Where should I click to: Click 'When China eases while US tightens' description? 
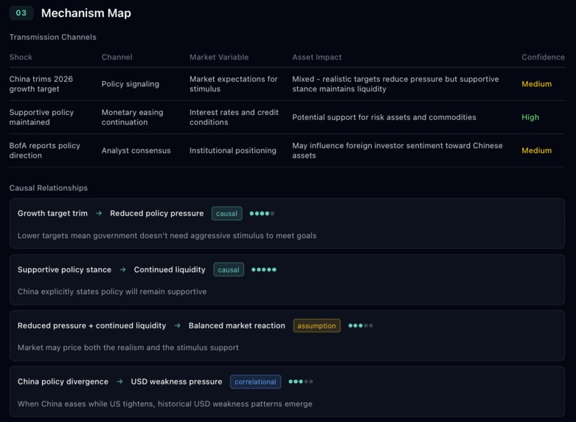pos(165,404)
